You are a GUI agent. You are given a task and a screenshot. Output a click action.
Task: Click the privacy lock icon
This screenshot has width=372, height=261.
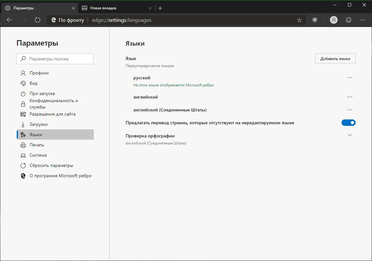[x=23, y=104]
